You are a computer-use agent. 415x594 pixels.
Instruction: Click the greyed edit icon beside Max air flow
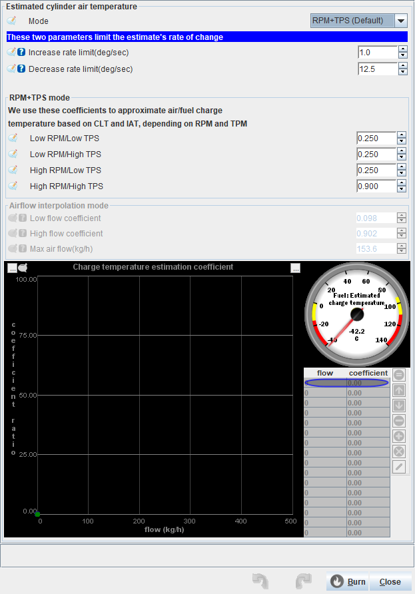point(13,248)
